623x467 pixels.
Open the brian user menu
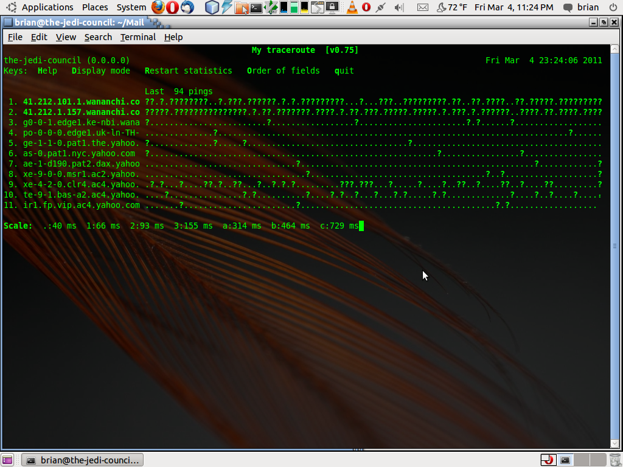pyautogui.click(x=588, y=7)
